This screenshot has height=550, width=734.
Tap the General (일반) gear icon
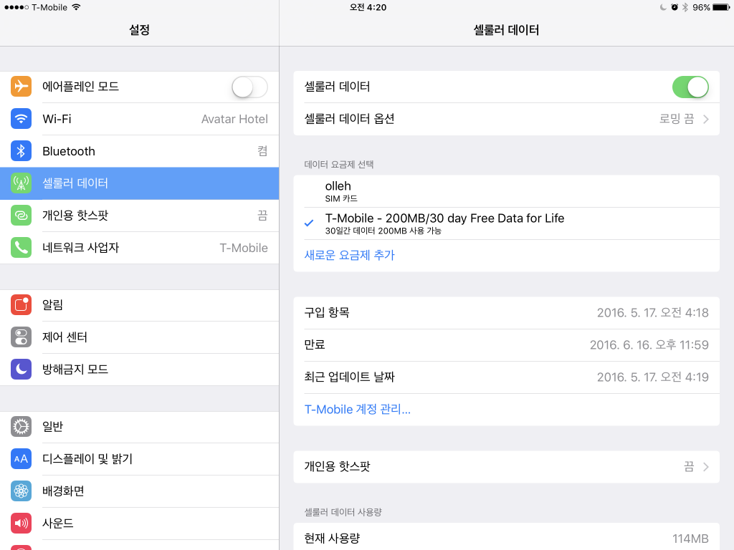[21, 427]
